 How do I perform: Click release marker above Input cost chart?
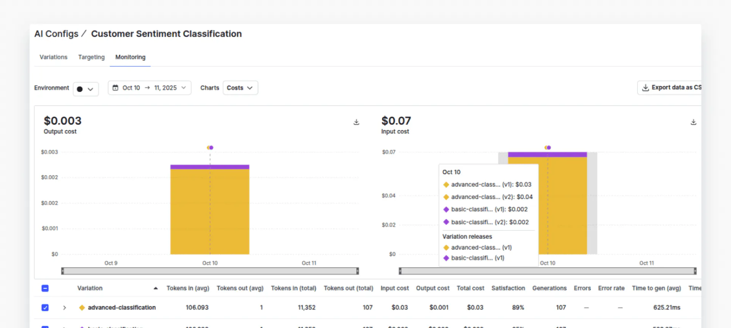coord(547,147)
